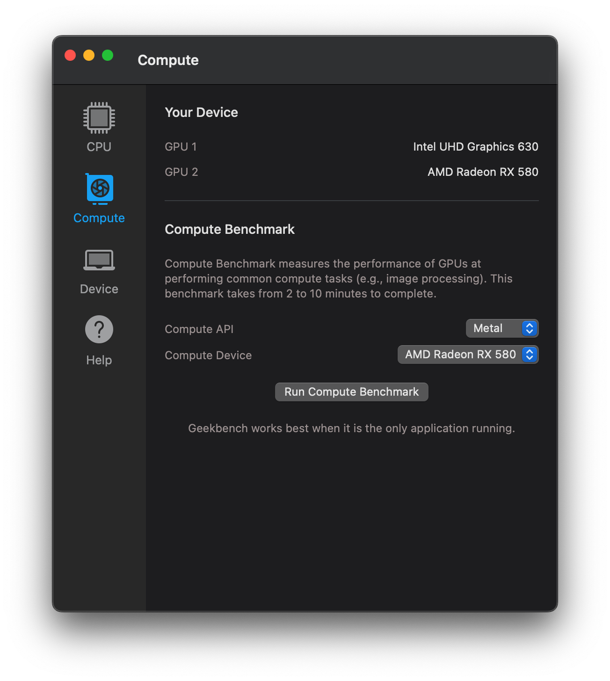Image resolution: width=610 pixels, height=681 pixels.
Task: Click the red close window button
Action: (x=70, y=55)
